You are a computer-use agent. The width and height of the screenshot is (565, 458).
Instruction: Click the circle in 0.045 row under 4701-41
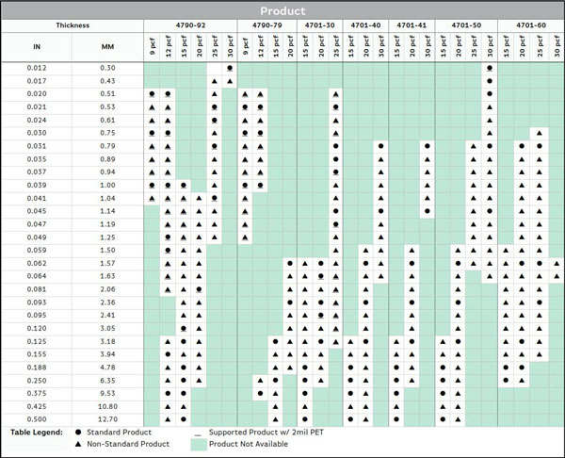pos(428,211)
